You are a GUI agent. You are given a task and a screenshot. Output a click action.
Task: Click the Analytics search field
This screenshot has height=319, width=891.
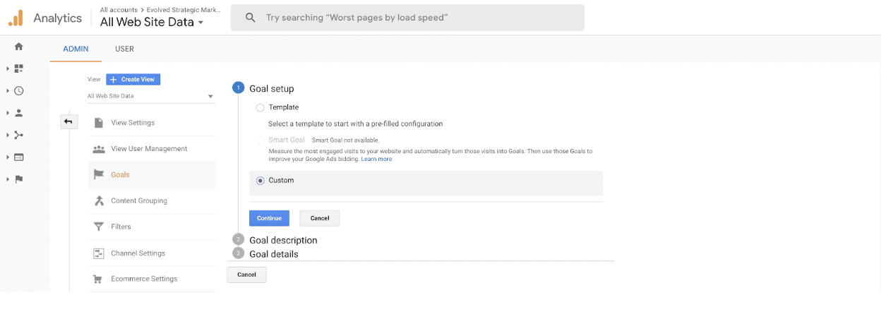(x=407, y=18)
